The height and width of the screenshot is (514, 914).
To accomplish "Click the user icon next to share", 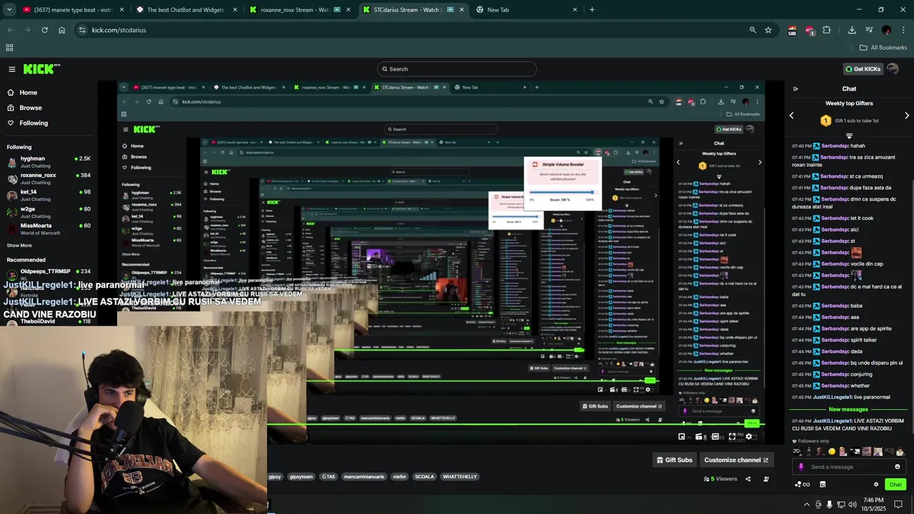I will tap(766, 479).
